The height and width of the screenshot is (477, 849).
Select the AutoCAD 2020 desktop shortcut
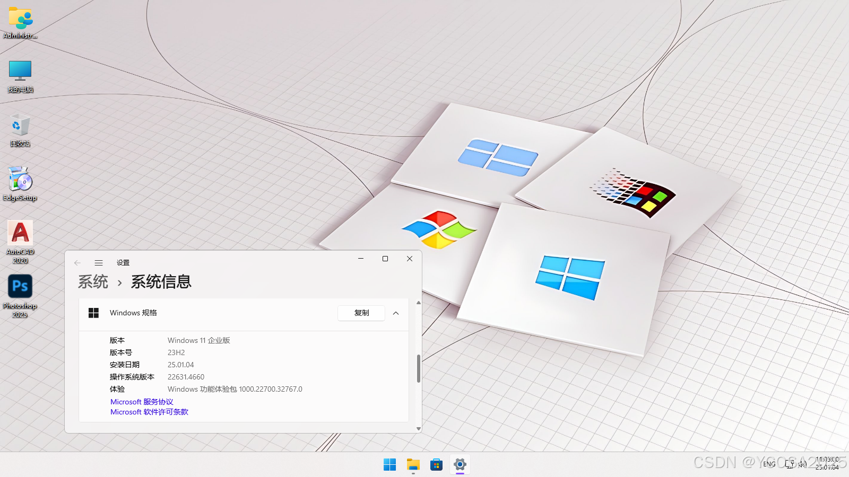pyautogui.click(x=20, y=242)
